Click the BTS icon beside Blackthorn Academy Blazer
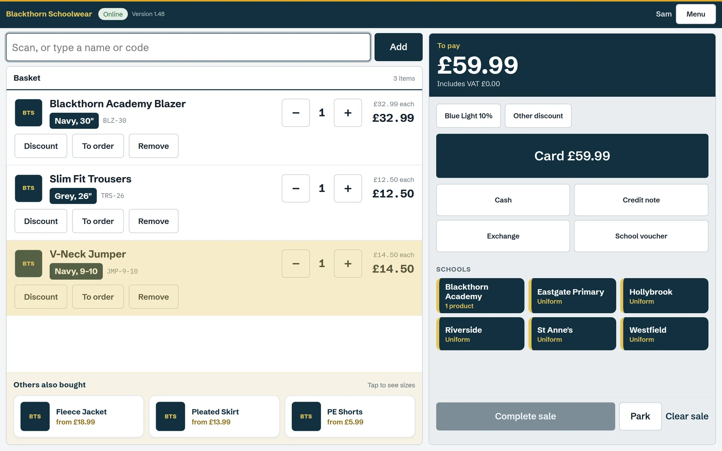The height and width of the screenshot is (451, 722). pos(29,113)
